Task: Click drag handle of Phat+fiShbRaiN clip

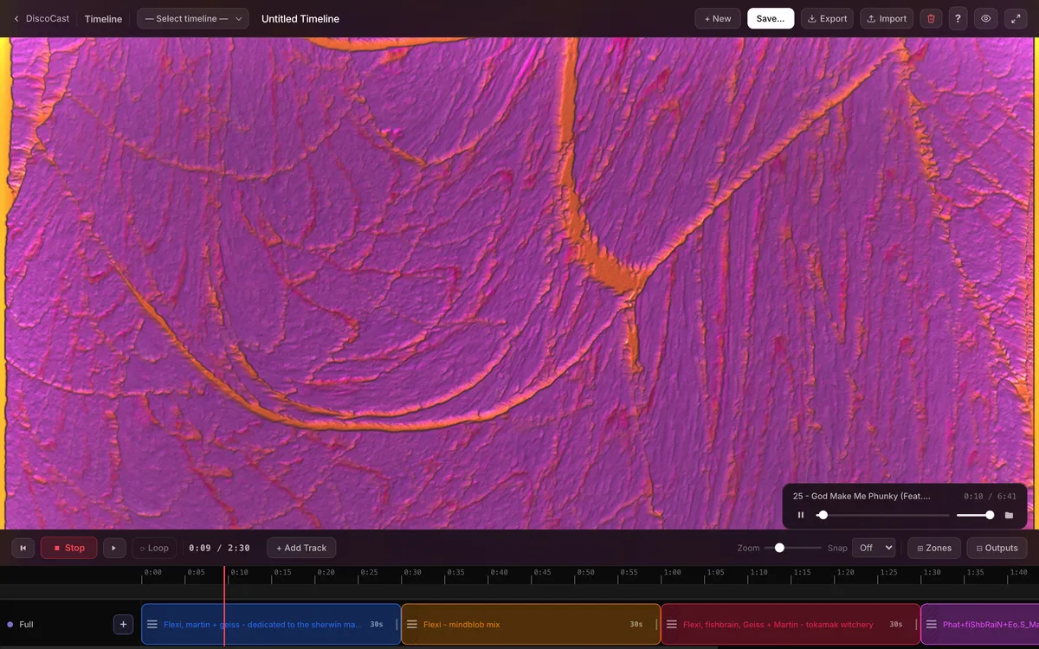Action: pyautogui.click(x=932, y=624)
